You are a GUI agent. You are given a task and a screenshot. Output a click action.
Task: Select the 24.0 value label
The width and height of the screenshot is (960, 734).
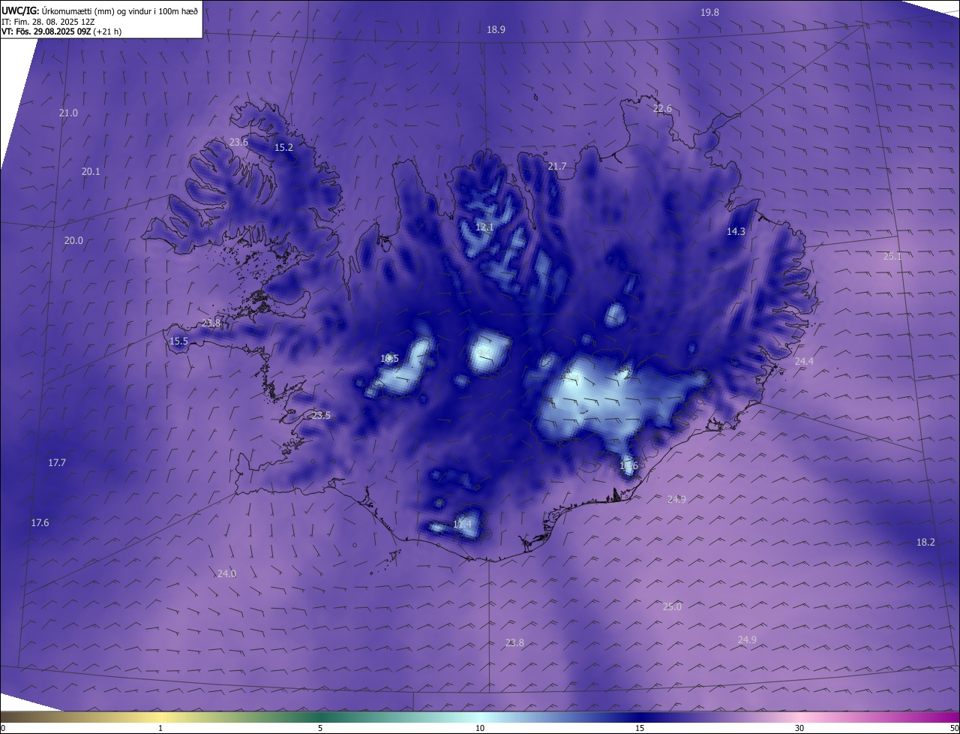226,574
